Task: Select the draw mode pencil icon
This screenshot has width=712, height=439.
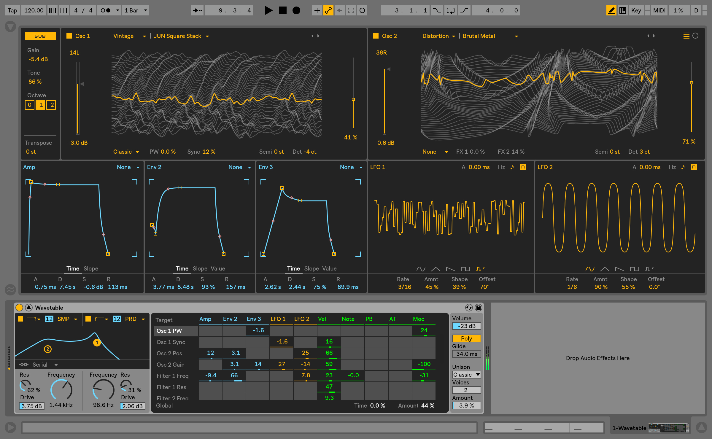Action: (x=611, y=10)
